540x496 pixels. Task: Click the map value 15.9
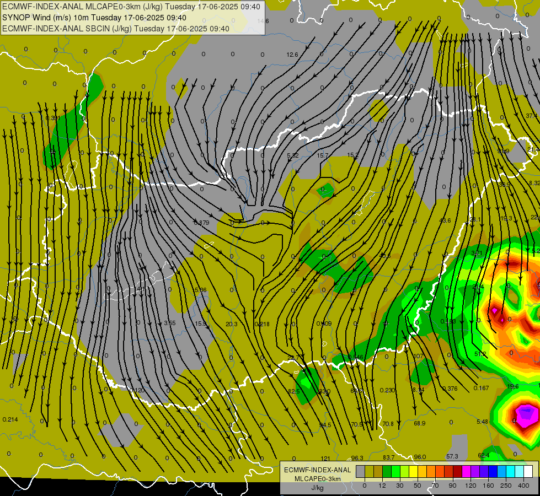click(x=200, y=324)
